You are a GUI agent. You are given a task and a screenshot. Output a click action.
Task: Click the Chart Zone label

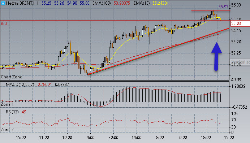11,77
